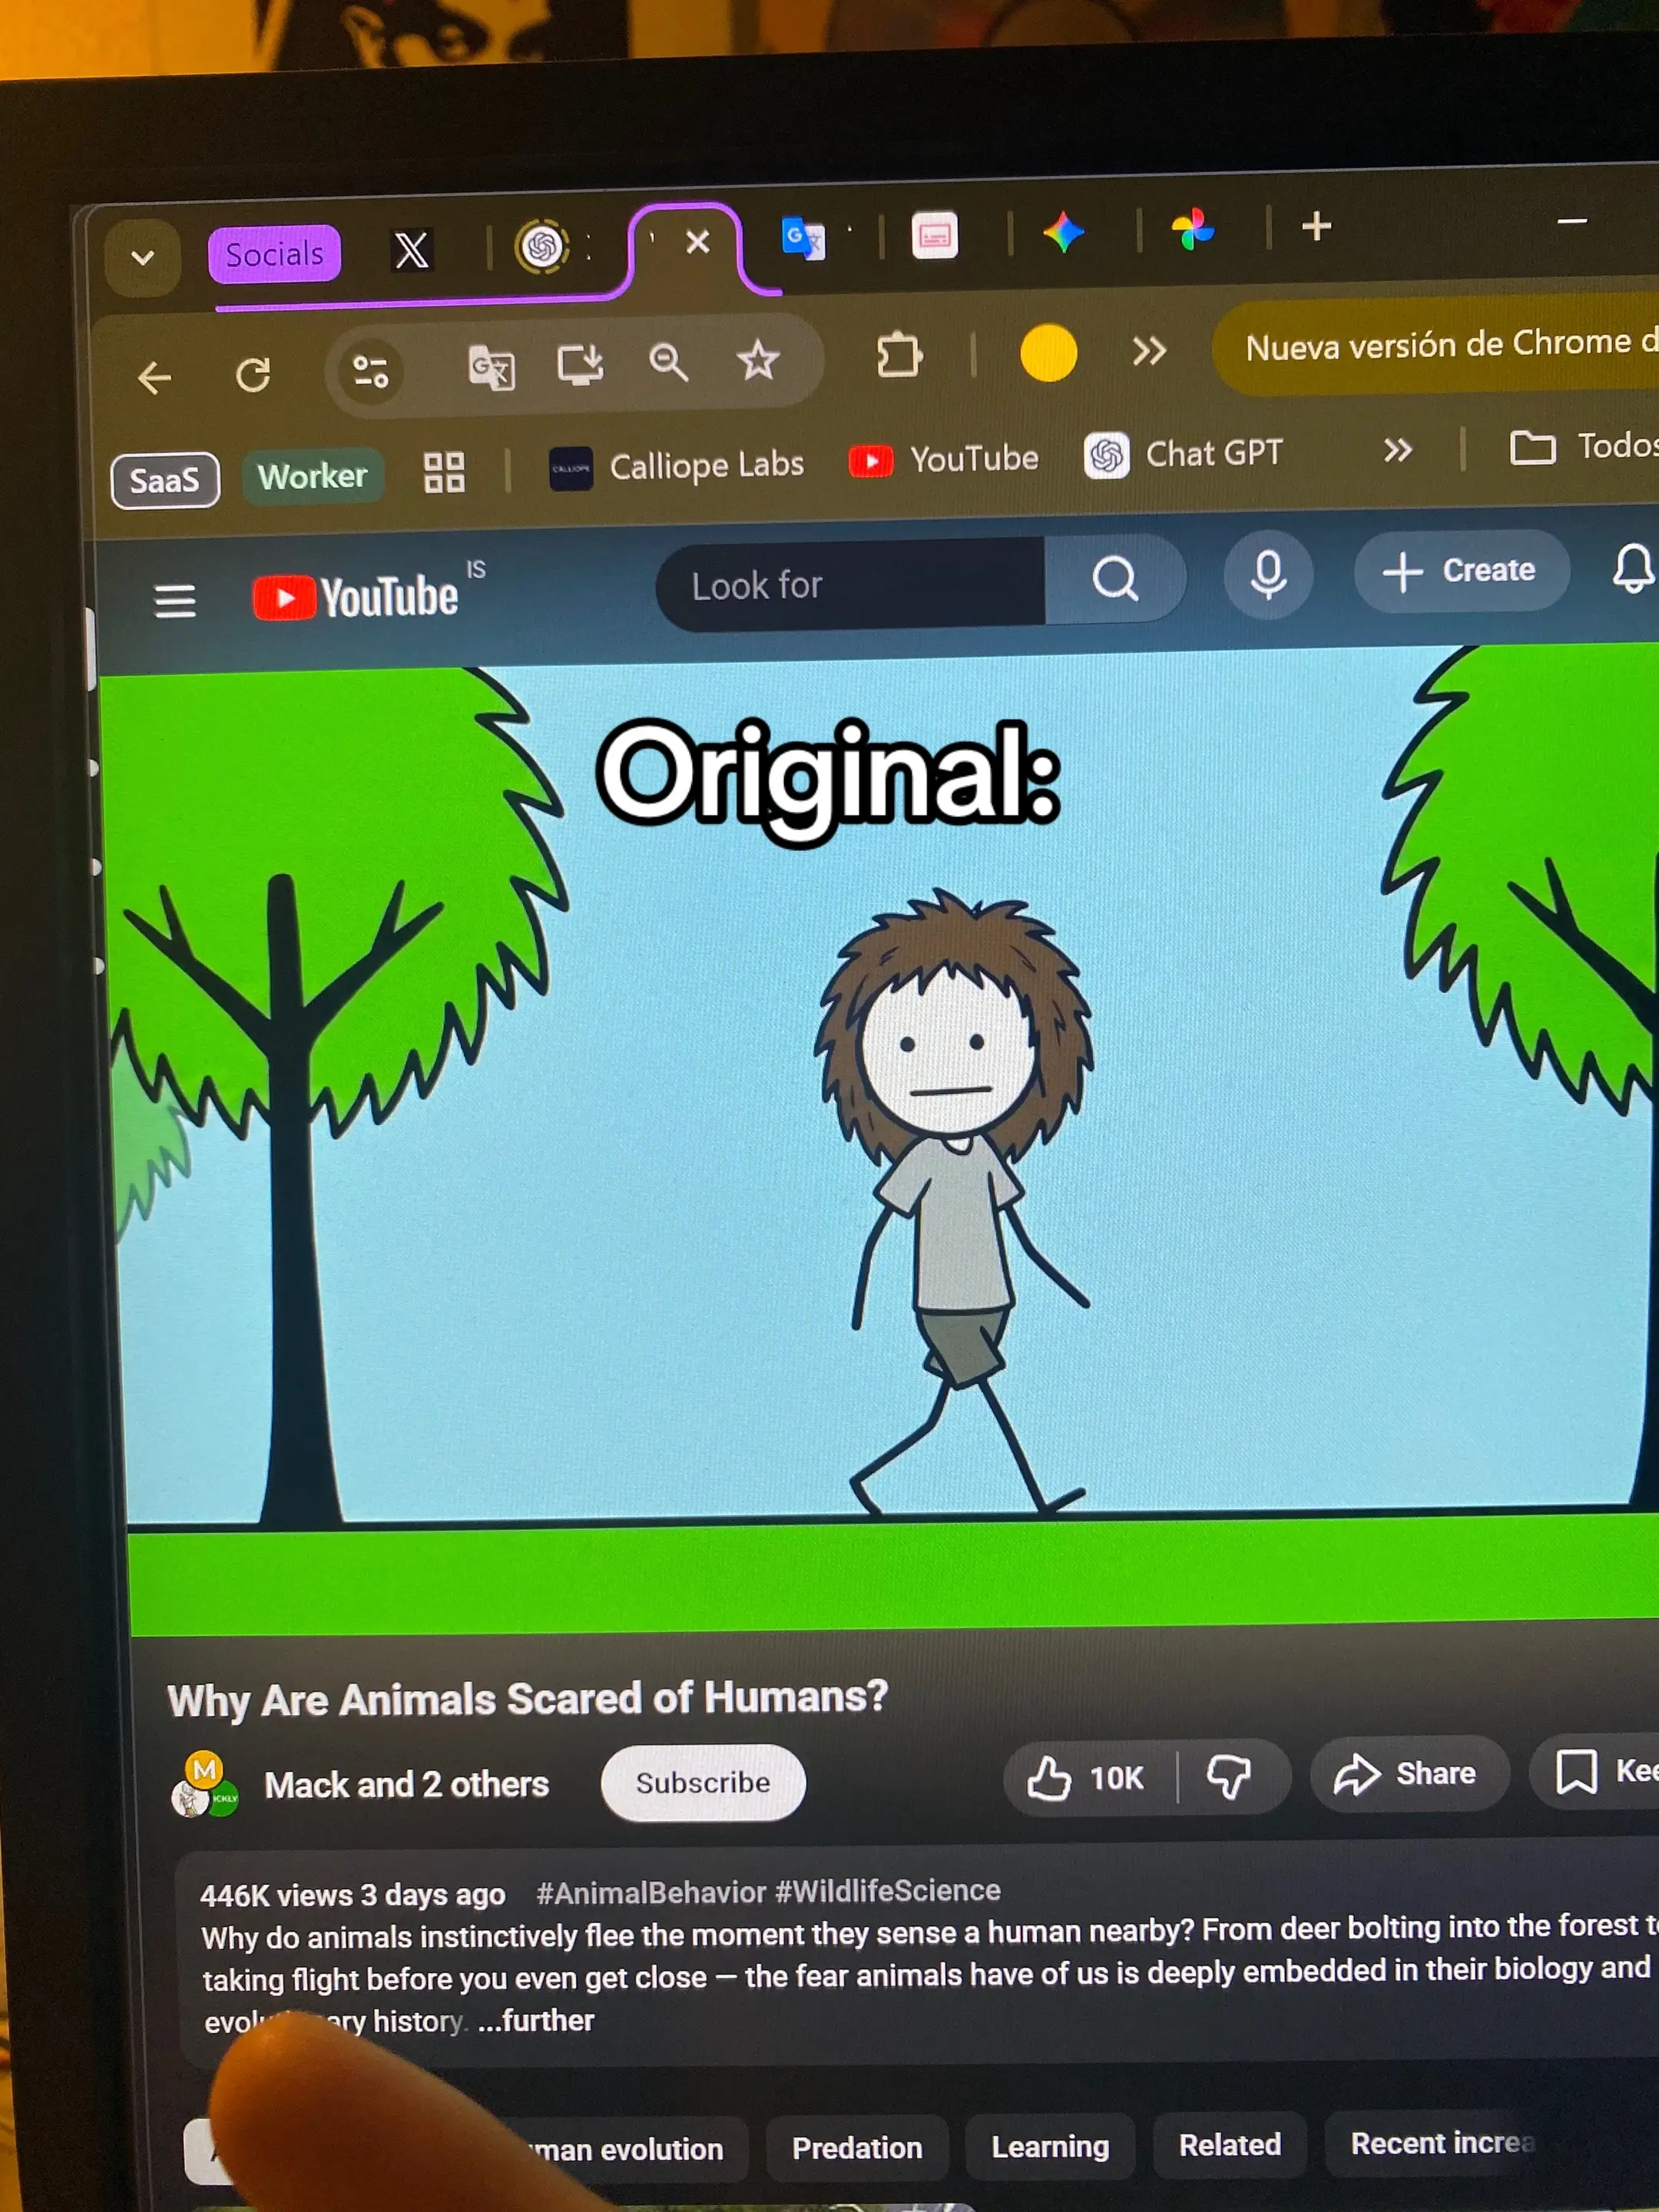Image resolution: width=1659 pixels, height=2212 pixels.
Task: Switch to the X (Twitter) tab
Action: click(411, 250)
